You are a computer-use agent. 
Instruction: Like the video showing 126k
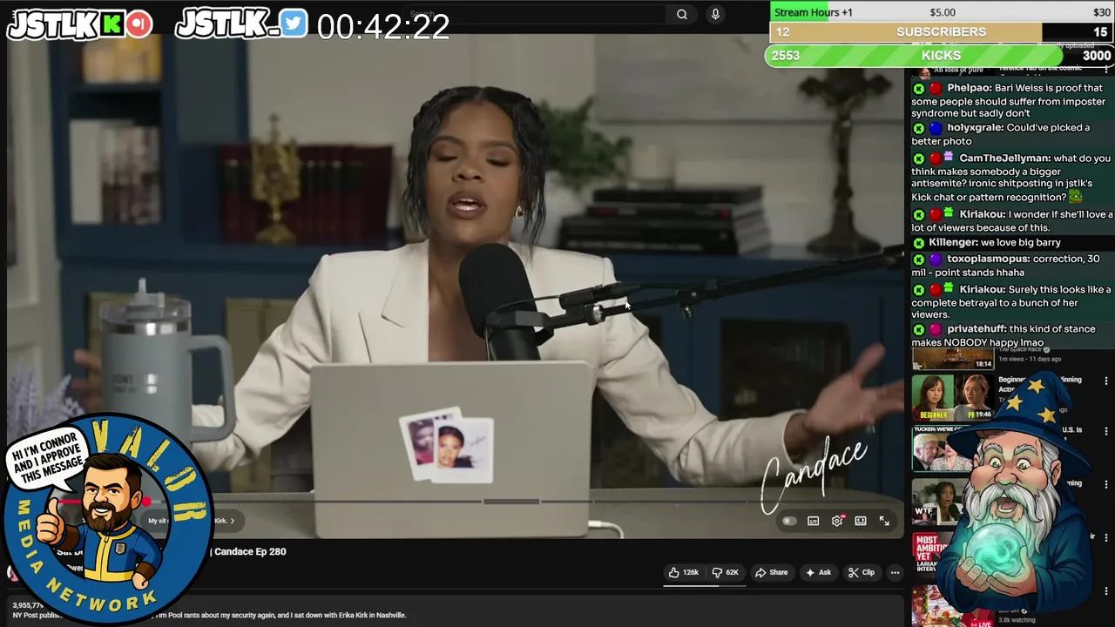click(x=684, y=572)
